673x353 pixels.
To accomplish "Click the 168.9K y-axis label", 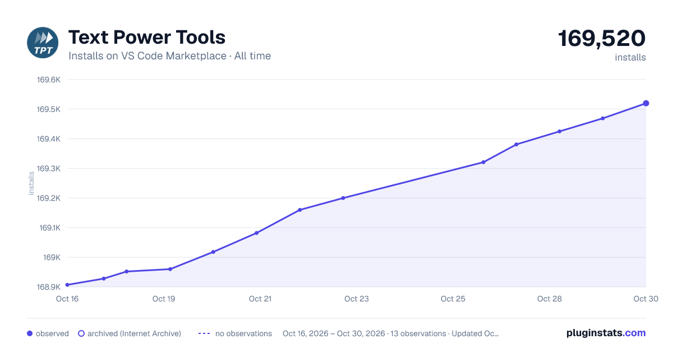I will point(49,287).
